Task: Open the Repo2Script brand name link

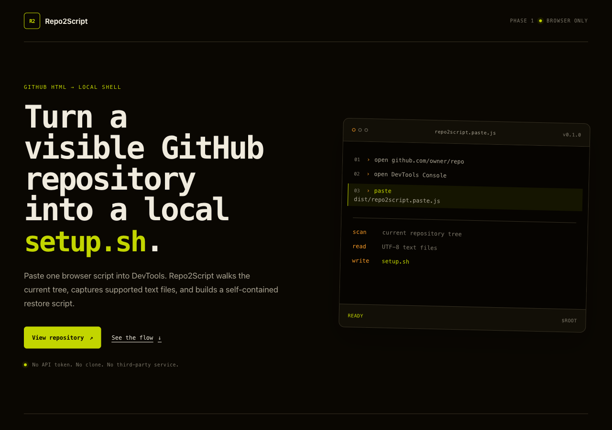Action: (66, 21)
